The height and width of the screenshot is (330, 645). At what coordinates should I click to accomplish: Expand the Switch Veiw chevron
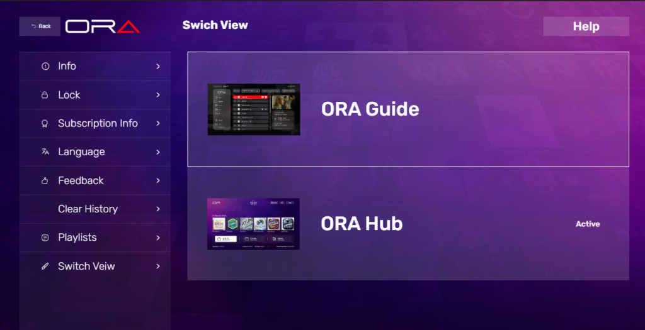click(x=158, y=266)
